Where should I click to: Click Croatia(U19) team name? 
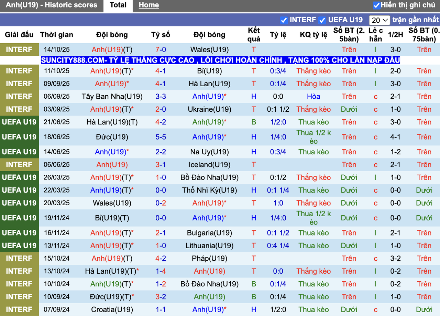112,309
